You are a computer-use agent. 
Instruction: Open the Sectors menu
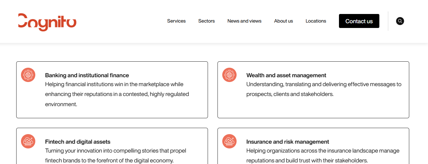point(206,21)
